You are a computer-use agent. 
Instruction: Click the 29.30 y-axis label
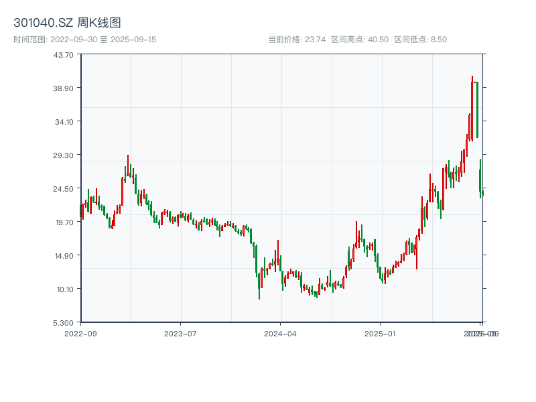point(63,155)
